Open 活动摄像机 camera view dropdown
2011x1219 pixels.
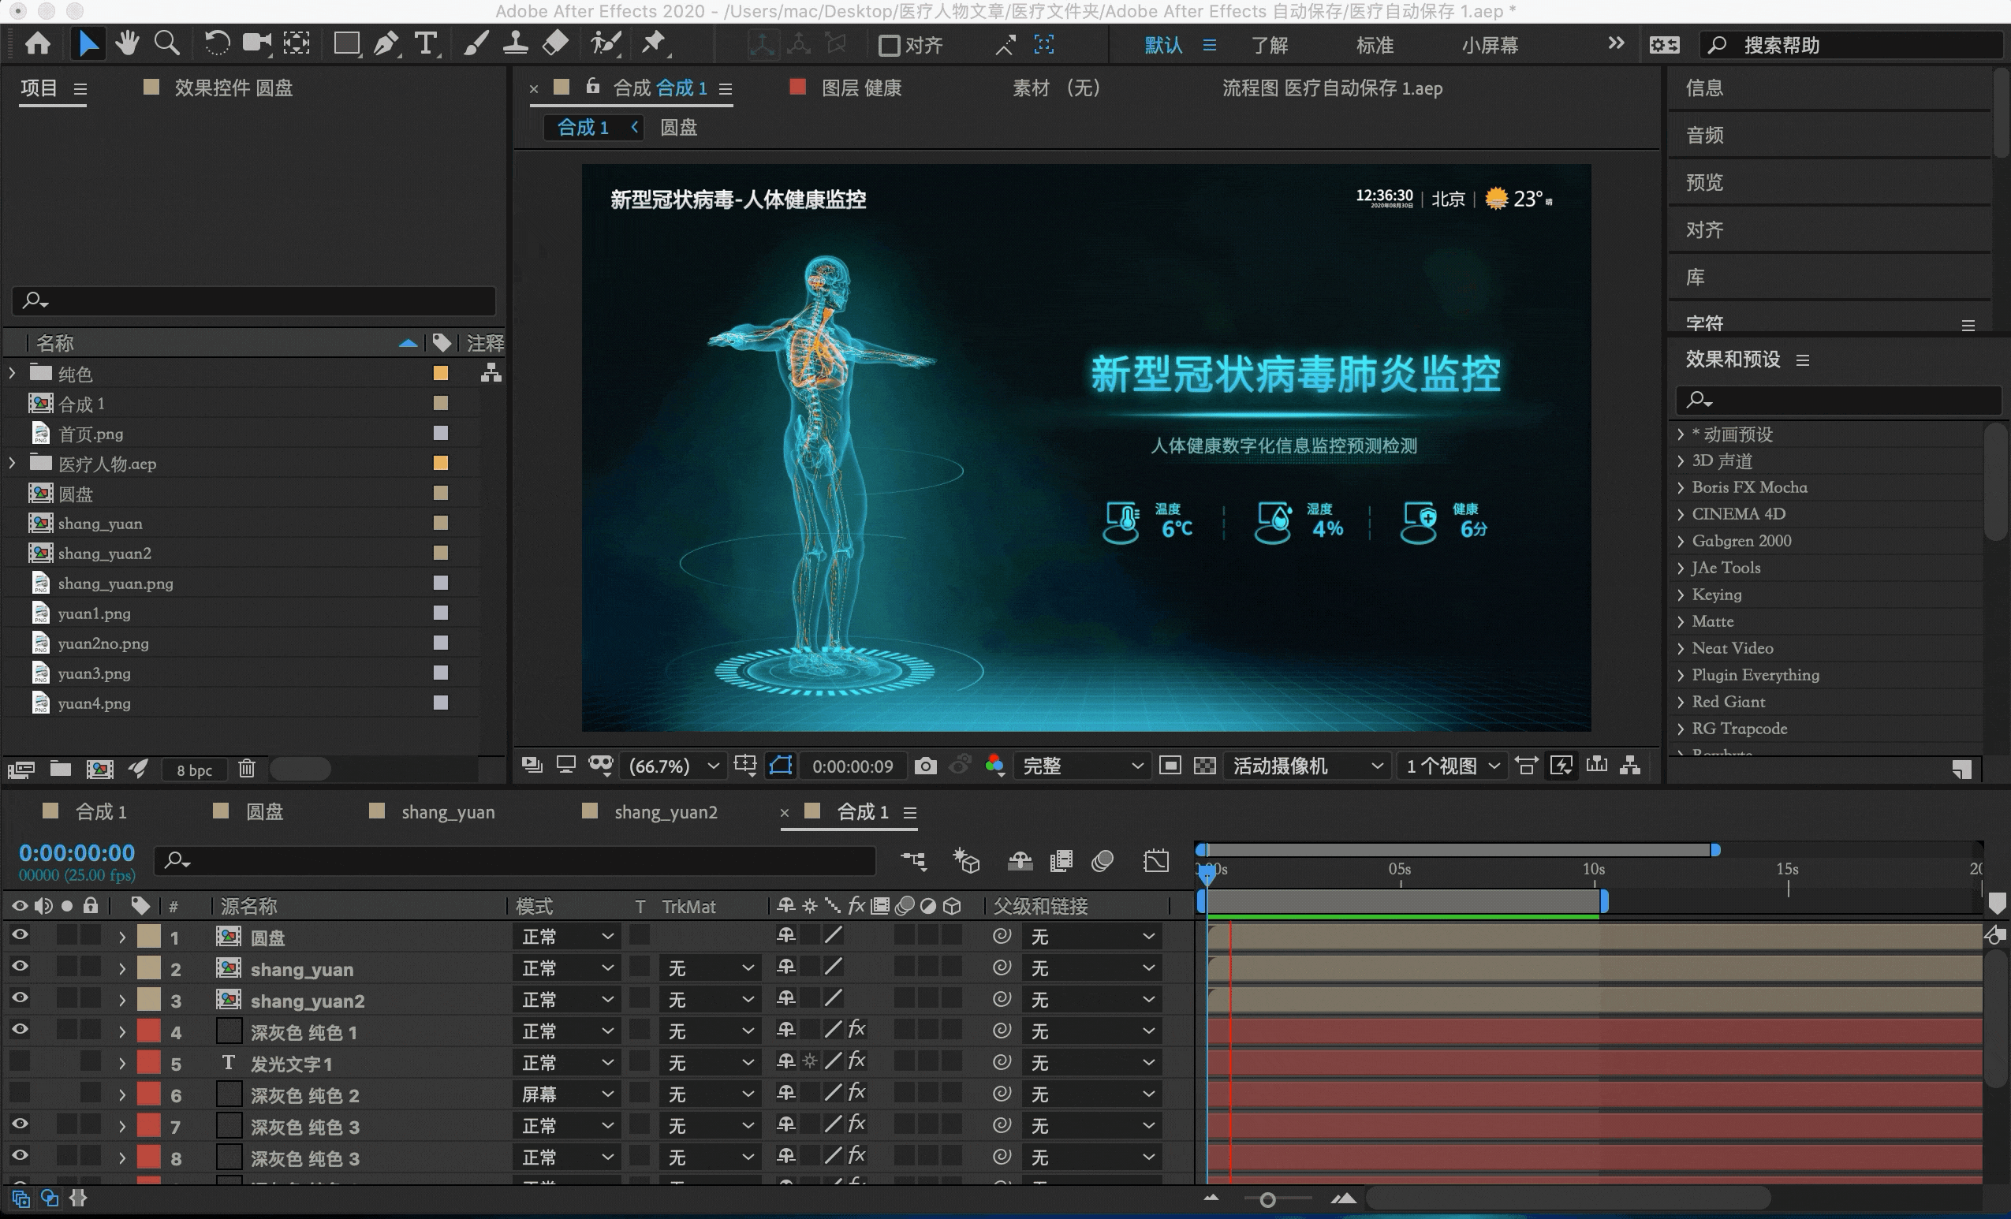click(1307, 766)
